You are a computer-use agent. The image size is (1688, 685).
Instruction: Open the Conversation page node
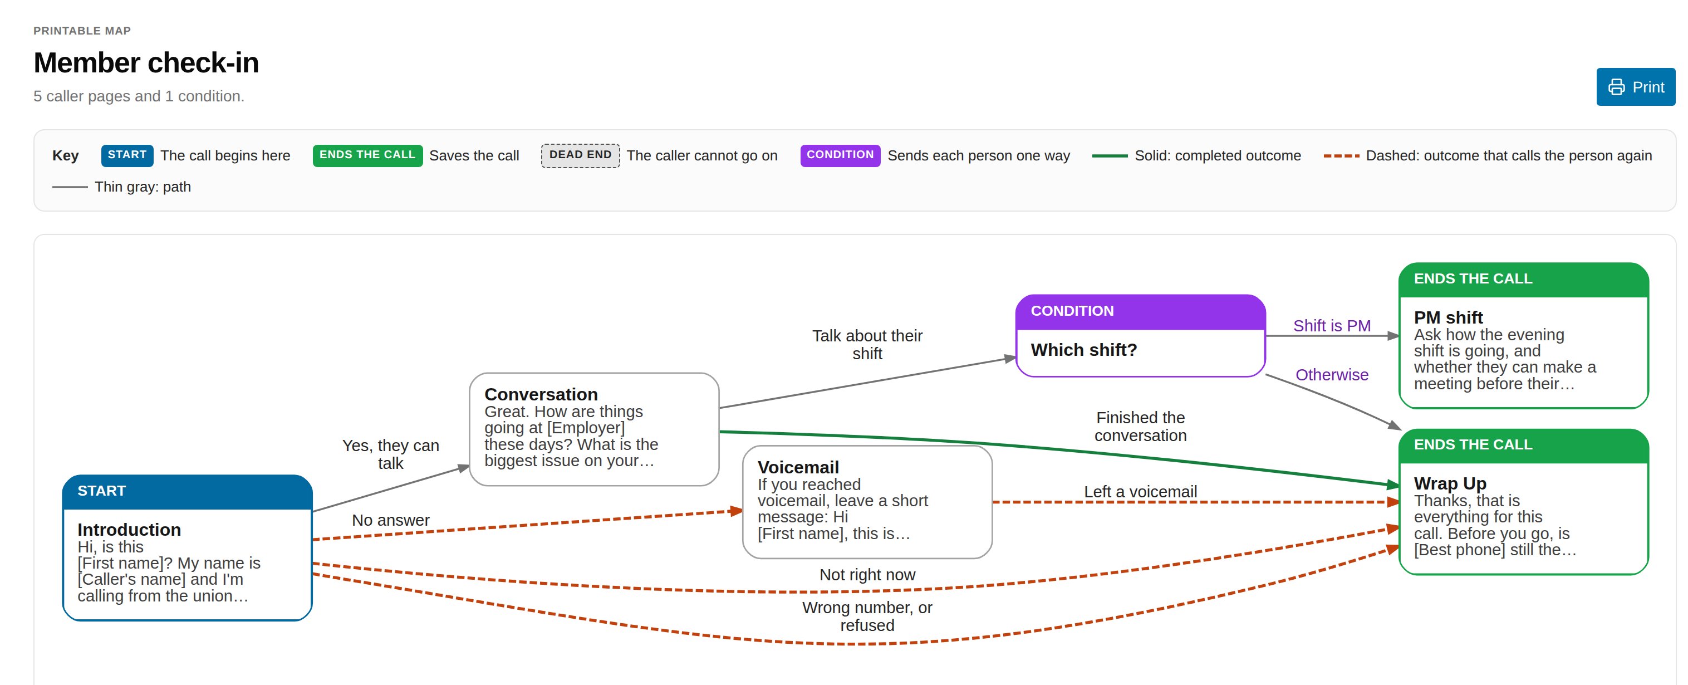(x=593, y=429)
